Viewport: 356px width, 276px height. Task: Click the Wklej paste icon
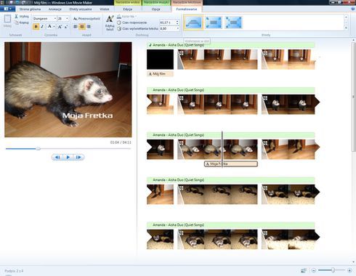(7, 20)
